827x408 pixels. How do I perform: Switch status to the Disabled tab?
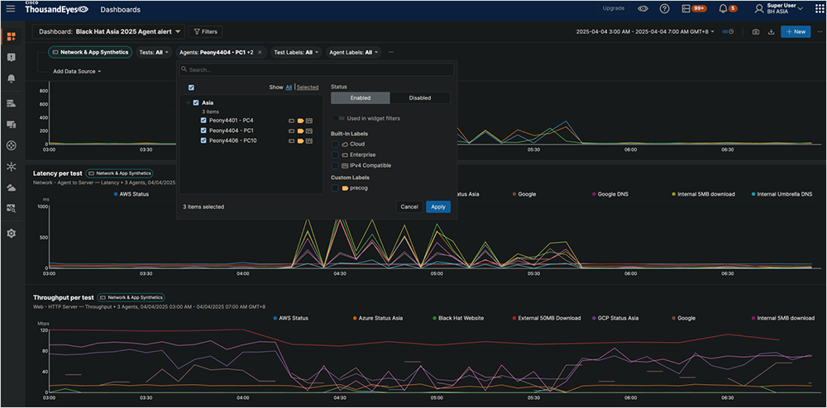click(419, 97)
